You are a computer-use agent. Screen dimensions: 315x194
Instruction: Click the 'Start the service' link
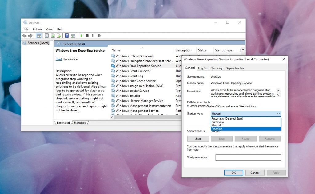point(59,59)
